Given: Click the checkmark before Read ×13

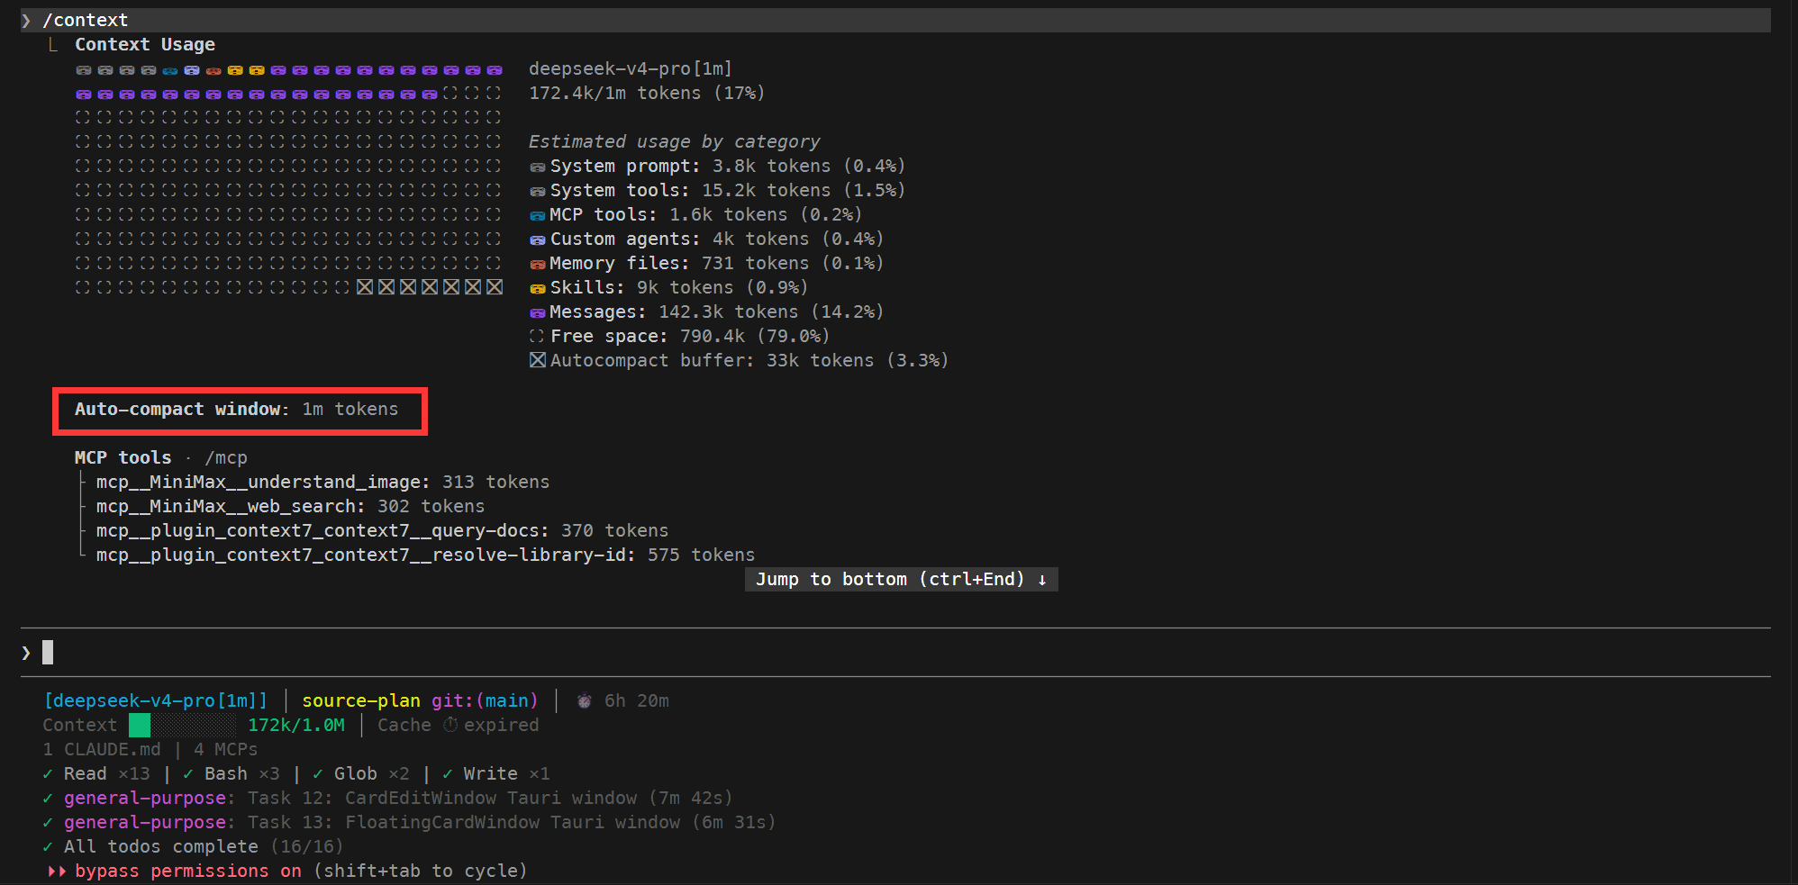Looking at the screenshot, I should point(48,774).
